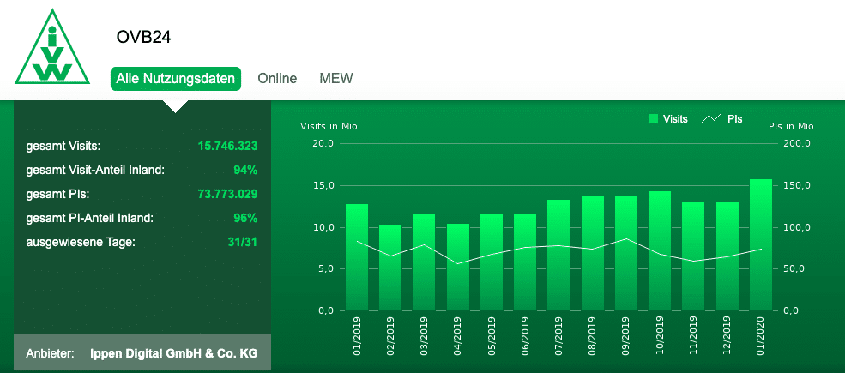This screenshot has width=845, height=373.
Task: Click the Visits in Mio. axis title
Action: (330, 127)
